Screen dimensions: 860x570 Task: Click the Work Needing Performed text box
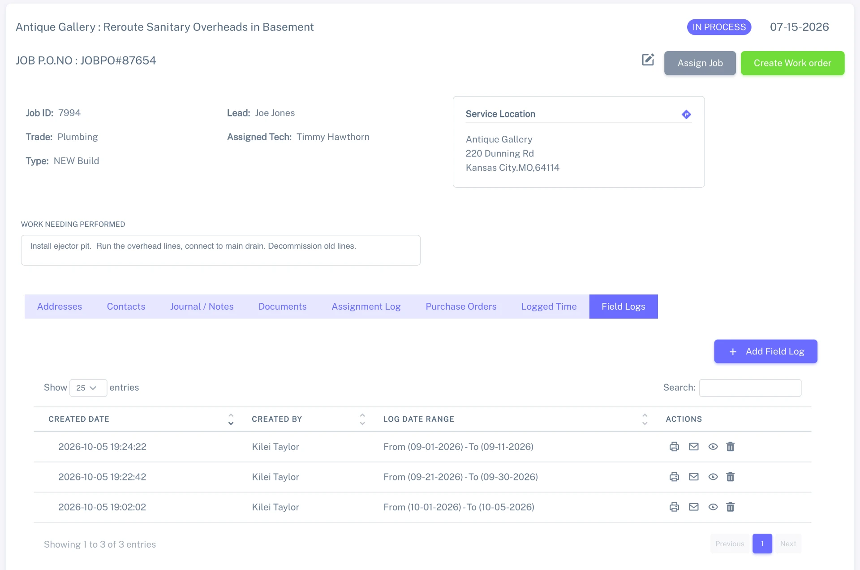click(220, 250)
